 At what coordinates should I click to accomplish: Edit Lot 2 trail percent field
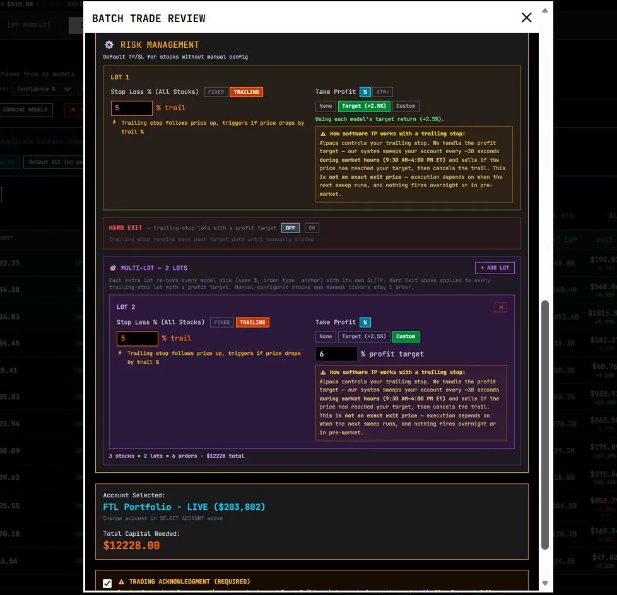point(138,338)
